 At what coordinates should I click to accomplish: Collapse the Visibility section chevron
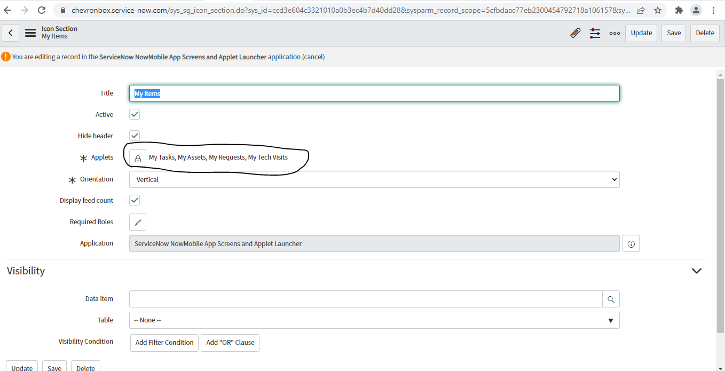[x=696, y=271]
